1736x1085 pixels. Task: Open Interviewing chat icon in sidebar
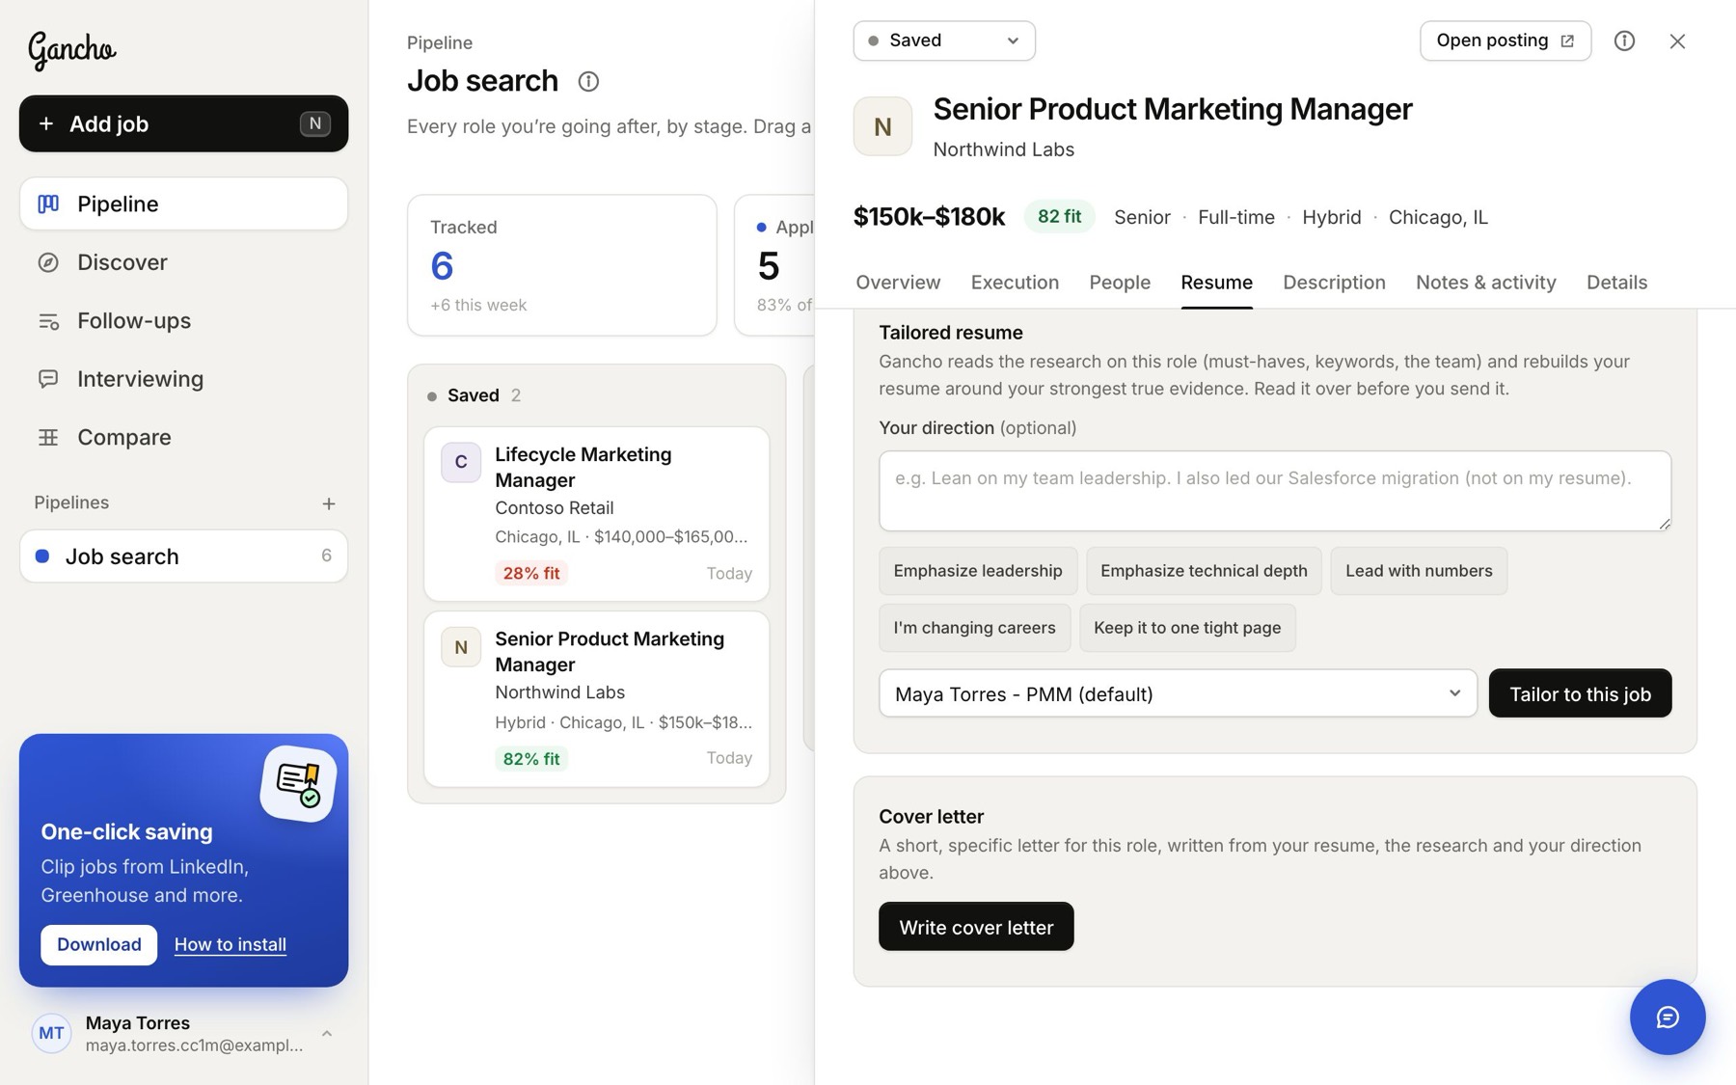pos(48,379)
